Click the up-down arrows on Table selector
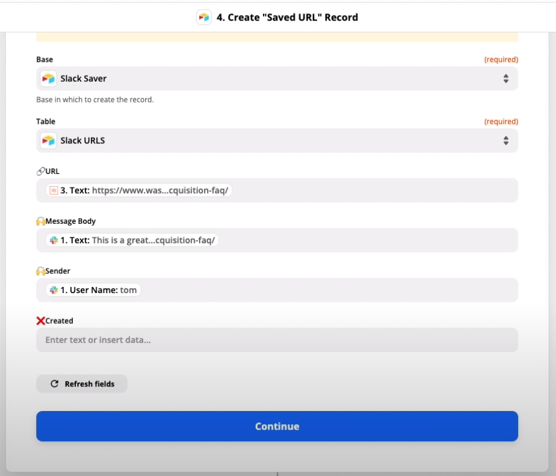 (x=506, y=140)
